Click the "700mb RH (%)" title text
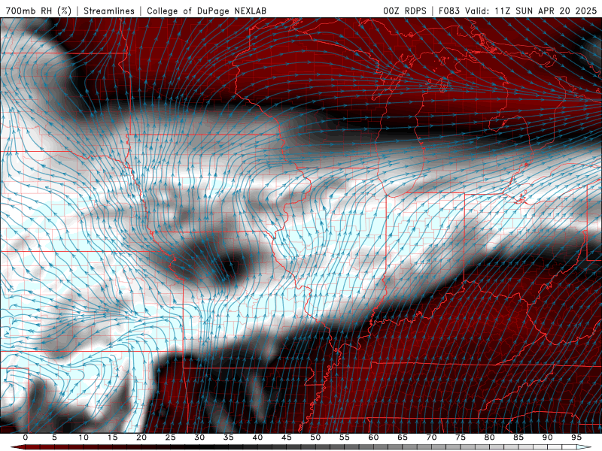The image size is (602, 451). [38, 11]
